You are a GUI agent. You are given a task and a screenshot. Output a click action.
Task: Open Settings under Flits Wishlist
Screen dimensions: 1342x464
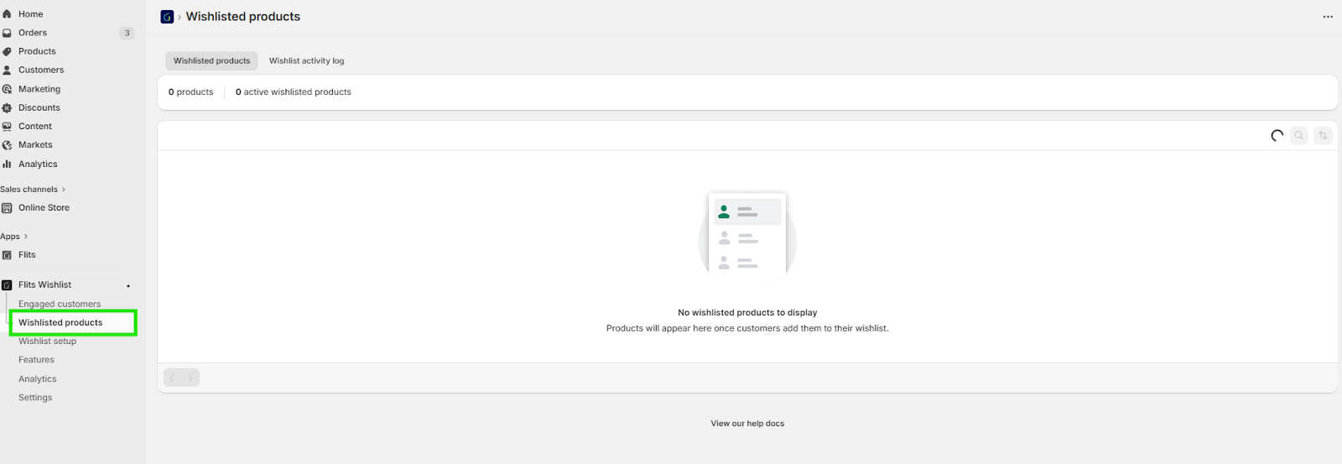[x=35, y=398]
